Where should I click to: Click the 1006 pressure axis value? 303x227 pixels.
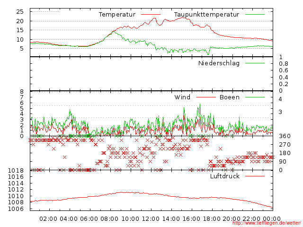[x=16, y=209]
